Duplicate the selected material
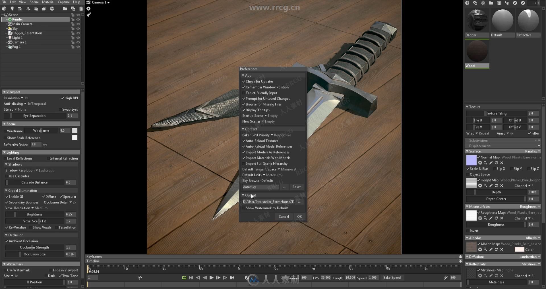The width and height of the screenshot is (546, 289). [x=475, y=3]
